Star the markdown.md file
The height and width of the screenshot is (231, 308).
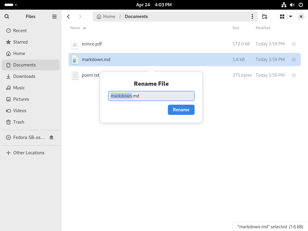[x=294, y=60]
